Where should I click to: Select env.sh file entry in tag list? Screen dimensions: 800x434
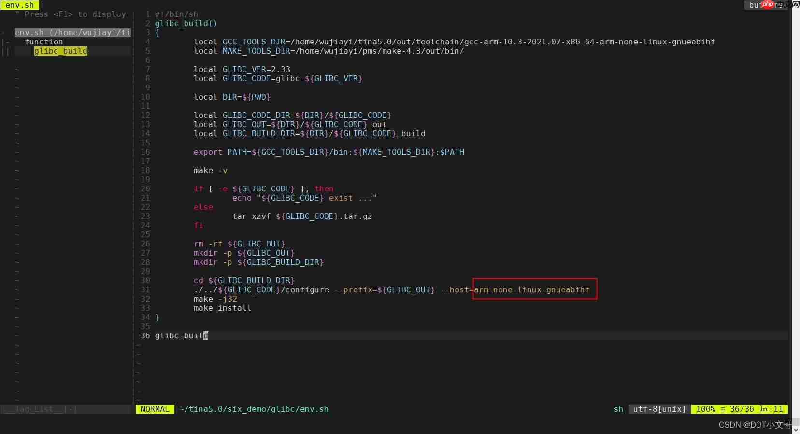(72, 32)
